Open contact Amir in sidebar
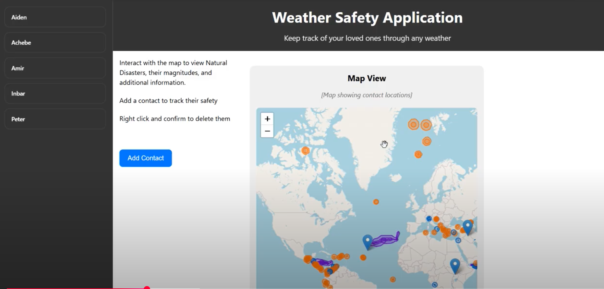 click(55, 68)
